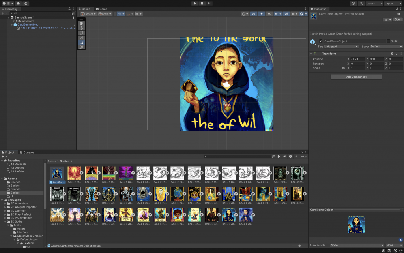Image resolution: width=404 pixels, height=253 pixels.
Task: Click the Position X field
Action: 358,59
